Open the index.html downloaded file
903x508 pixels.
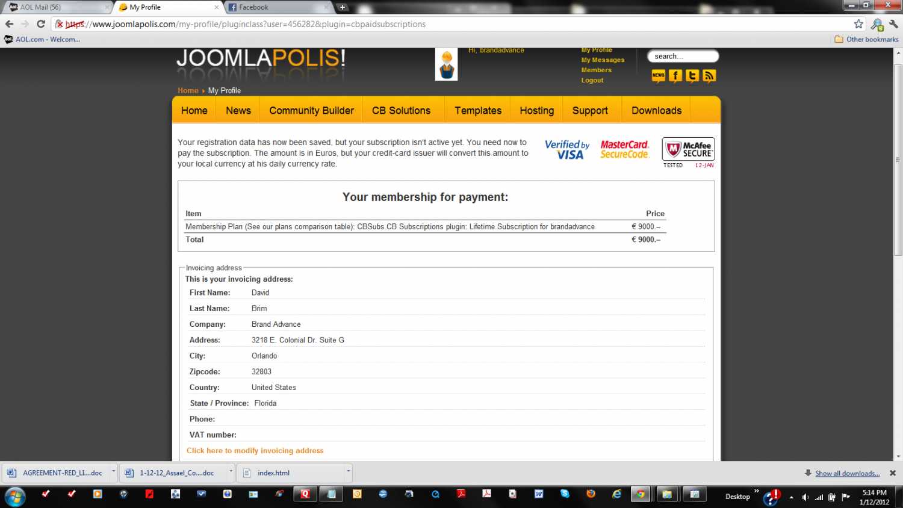point(291,473)
